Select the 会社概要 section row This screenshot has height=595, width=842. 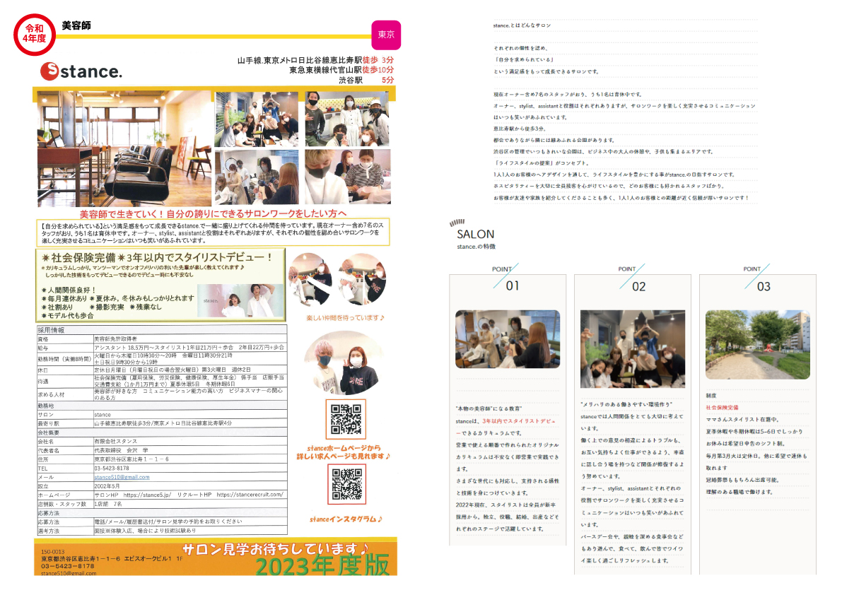coord(162,432)
